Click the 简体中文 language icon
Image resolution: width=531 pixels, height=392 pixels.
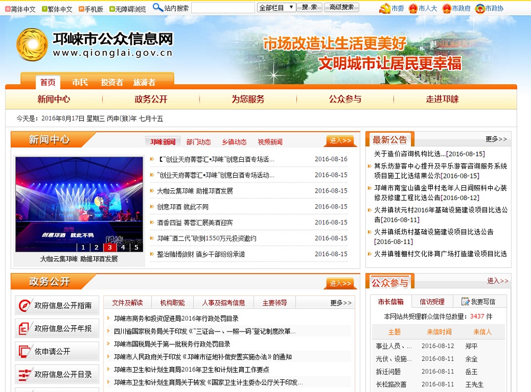click(7, 9)
